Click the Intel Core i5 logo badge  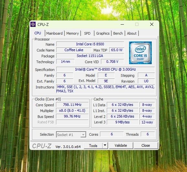coord(140,53)
